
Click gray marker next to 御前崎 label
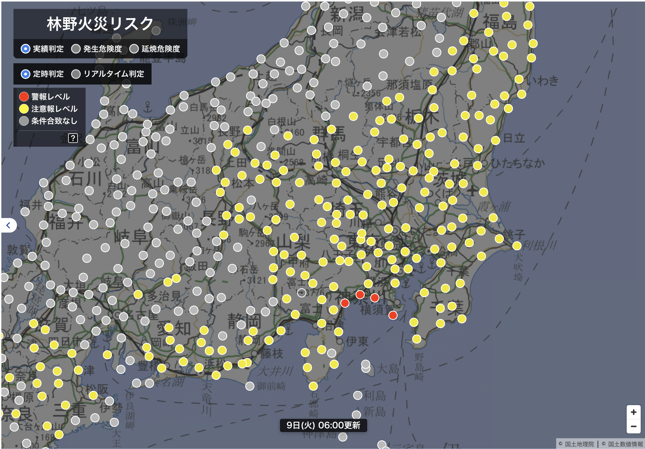250,386
